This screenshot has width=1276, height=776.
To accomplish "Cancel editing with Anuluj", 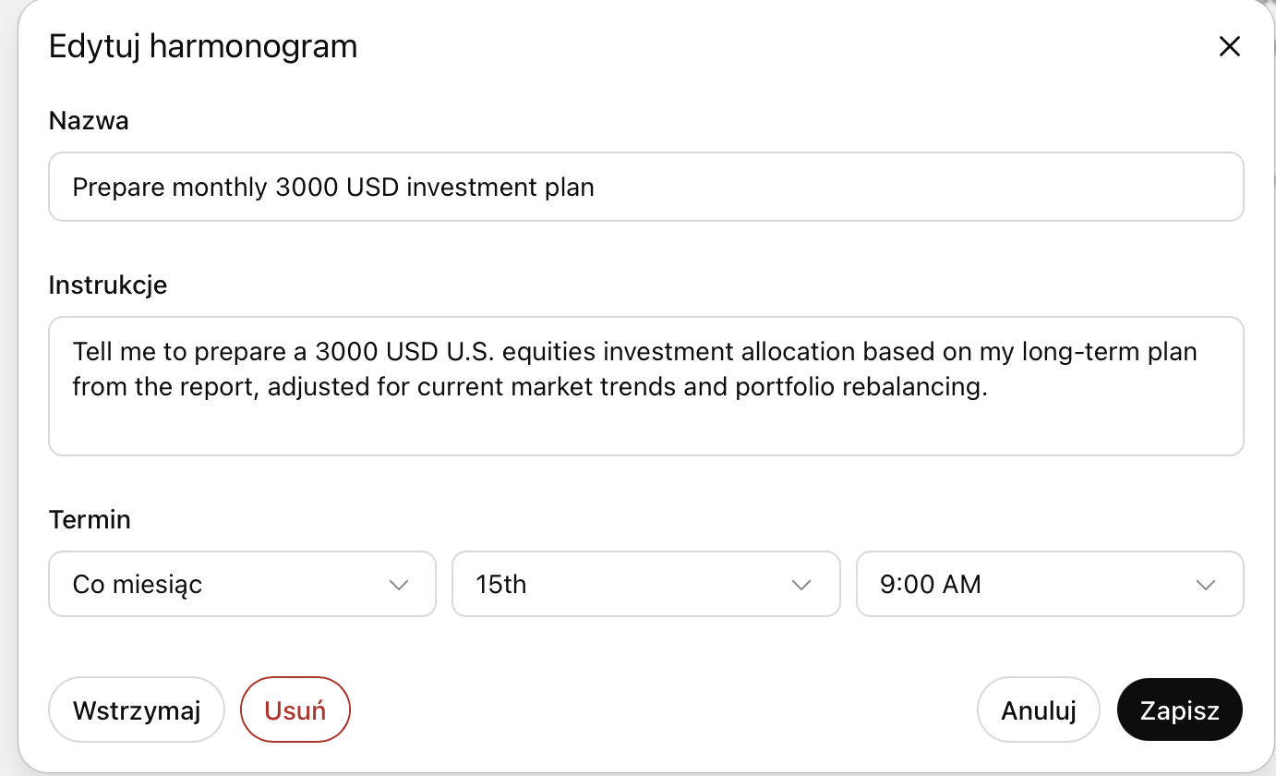I will 1039,710.
